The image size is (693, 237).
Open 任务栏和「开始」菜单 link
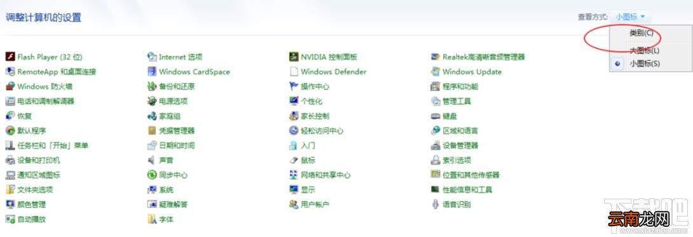click(53, 146)
